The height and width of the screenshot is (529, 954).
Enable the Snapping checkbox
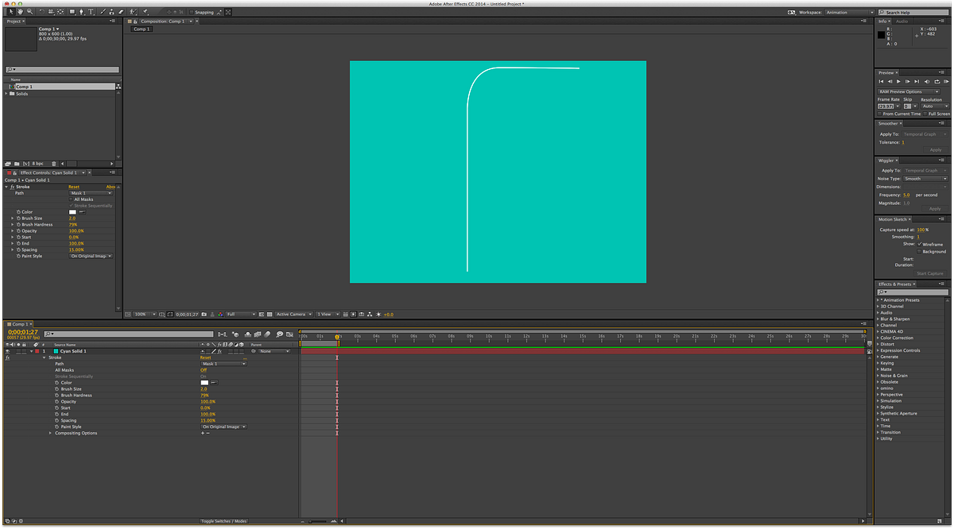coord(192,12)
